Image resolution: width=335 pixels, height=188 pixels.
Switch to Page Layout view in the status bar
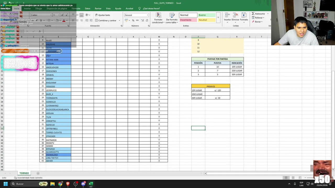pos(293,178)
